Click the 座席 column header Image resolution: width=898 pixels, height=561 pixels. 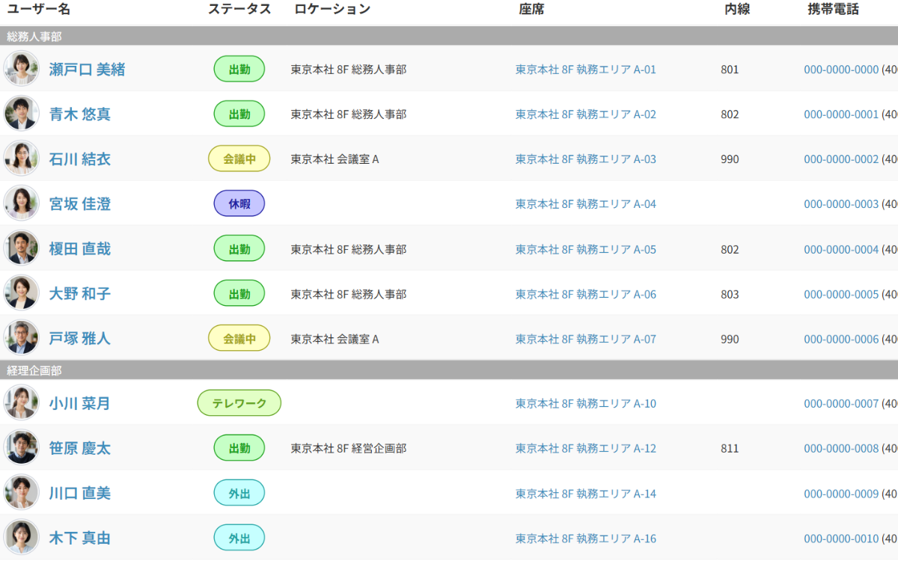[531, 10]
